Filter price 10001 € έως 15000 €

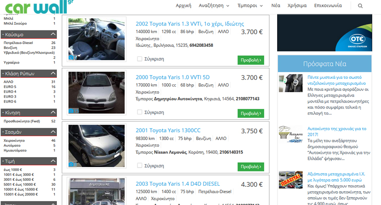21,189
